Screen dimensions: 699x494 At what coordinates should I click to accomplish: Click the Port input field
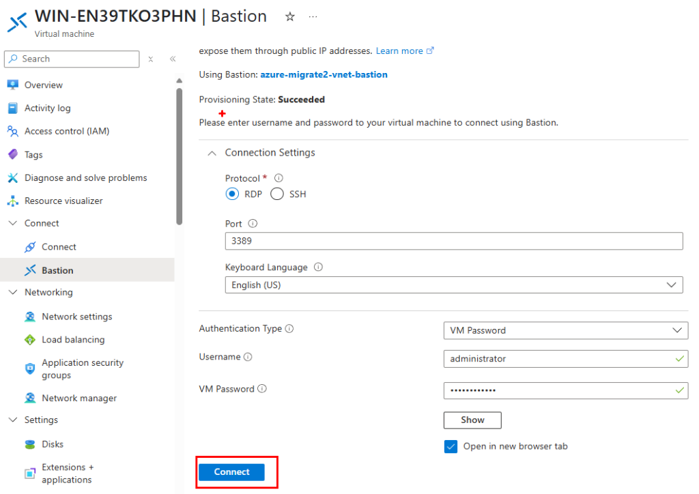click(x=454, y=241)
